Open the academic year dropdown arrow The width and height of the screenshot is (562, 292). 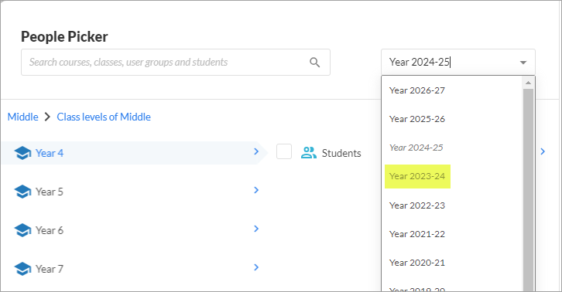click(523, 63)
